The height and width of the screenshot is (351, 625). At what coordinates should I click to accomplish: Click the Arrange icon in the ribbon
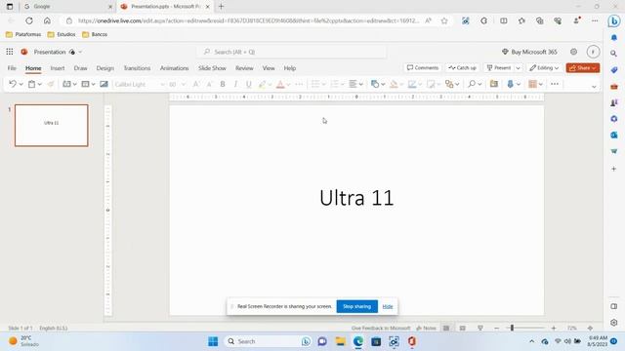449,84
